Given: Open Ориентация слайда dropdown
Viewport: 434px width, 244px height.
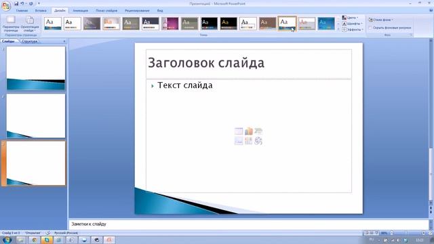Looking at the screenshot, I should (x=30, y=24).
